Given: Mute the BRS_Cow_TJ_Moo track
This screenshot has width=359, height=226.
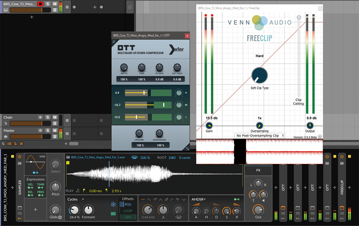Looking at the screenshot, I should [55, 4].
